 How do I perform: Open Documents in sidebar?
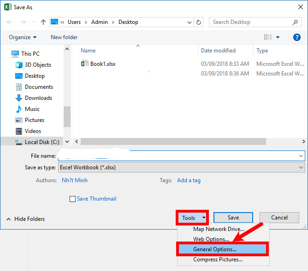(x=39, y=87)
